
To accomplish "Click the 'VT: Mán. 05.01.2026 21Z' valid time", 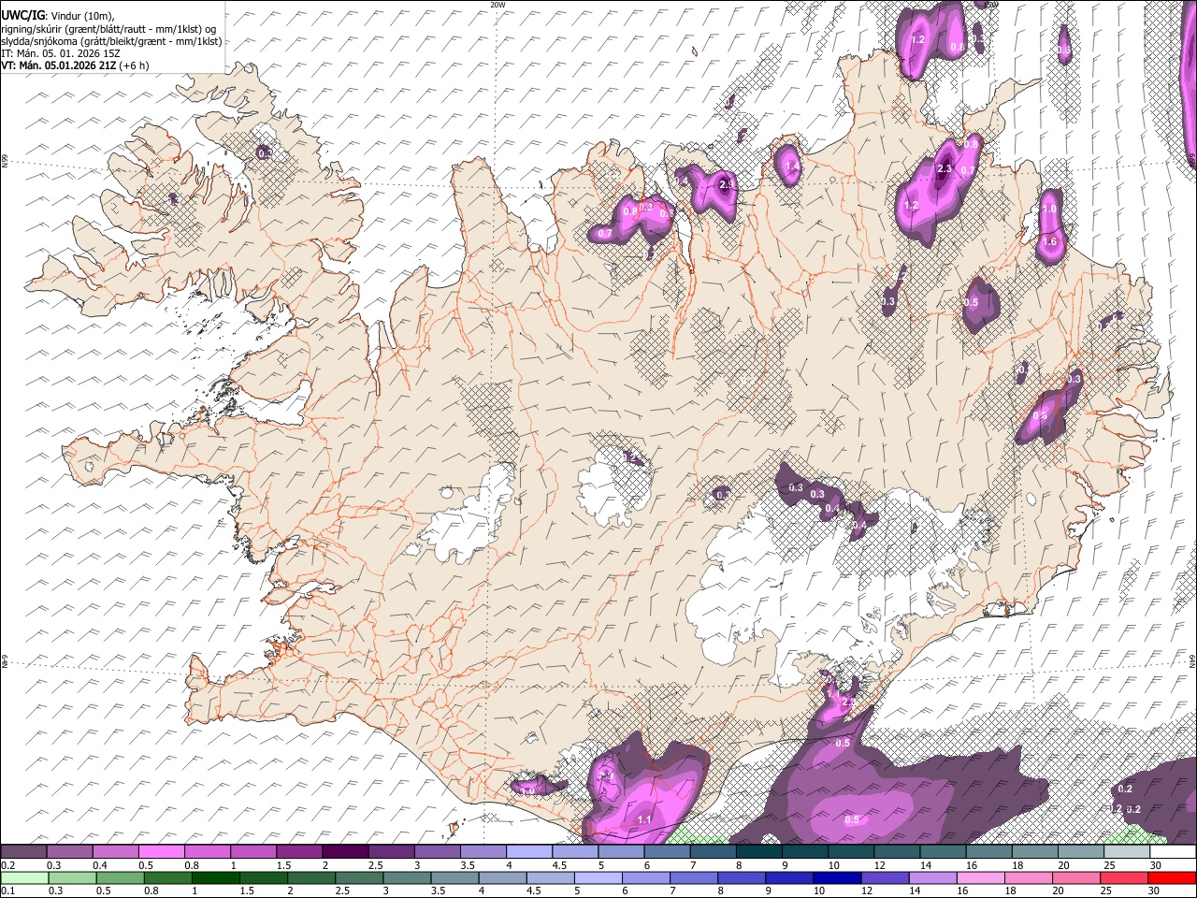I will [58, 65].
